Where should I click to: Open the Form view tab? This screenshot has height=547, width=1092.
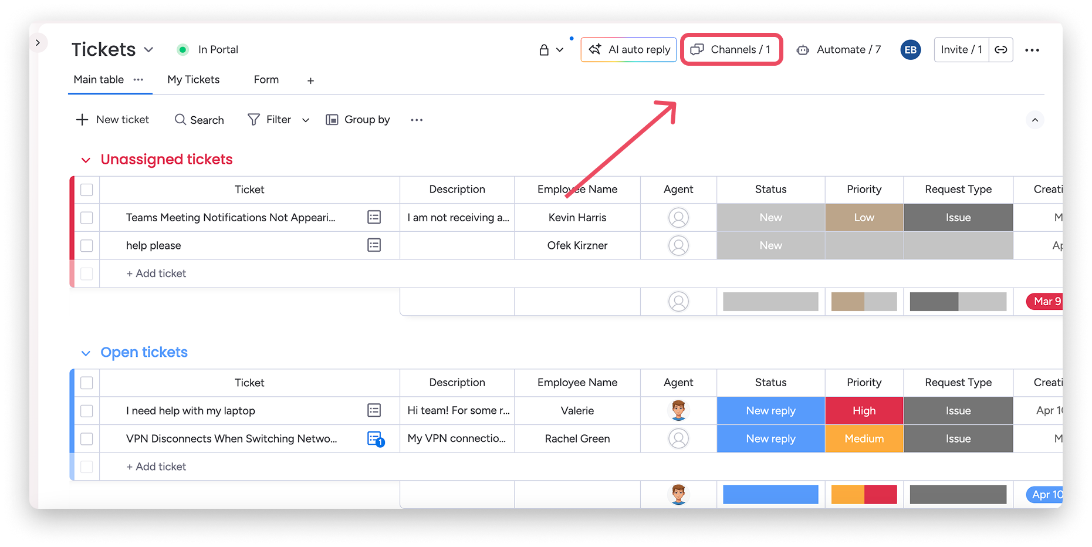click(x=266, y=79)
